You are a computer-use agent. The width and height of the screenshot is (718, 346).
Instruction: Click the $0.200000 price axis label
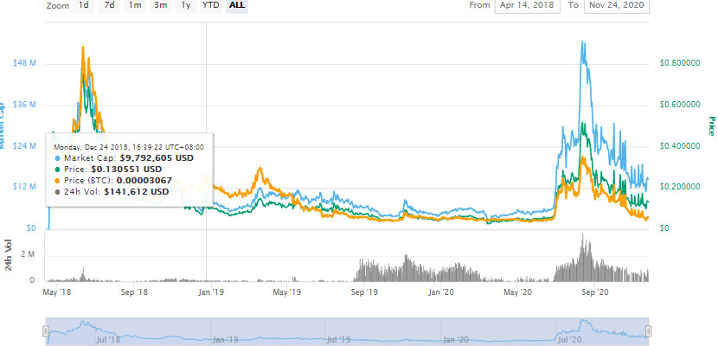click(680, 187)
